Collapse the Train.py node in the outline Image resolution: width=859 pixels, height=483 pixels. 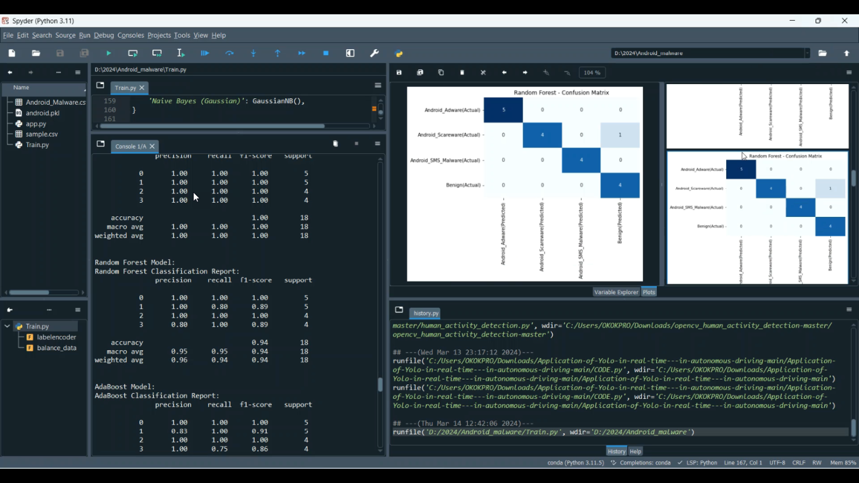pyautogui.click(x=7, y=326)
